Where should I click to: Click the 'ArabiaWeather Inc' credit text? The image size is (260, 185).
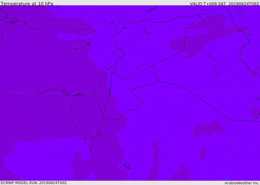[242, 183]
